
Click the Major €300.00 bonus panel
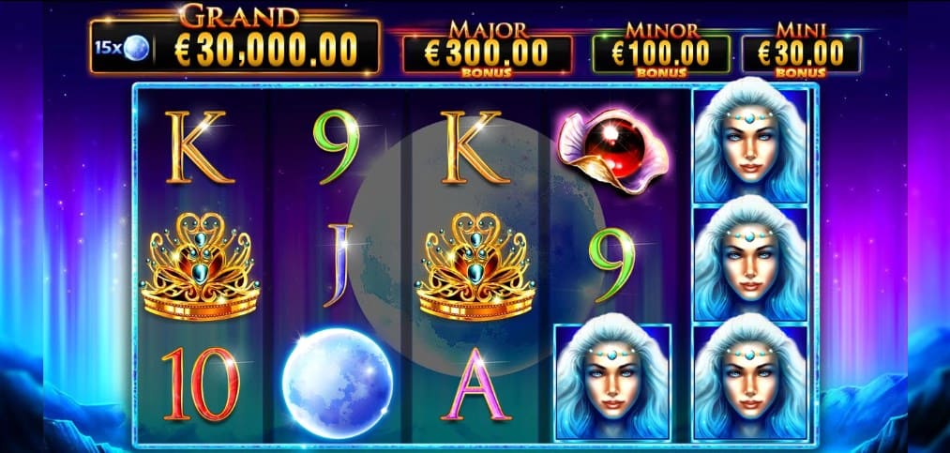pyautogui.click(x=487, y=54)
